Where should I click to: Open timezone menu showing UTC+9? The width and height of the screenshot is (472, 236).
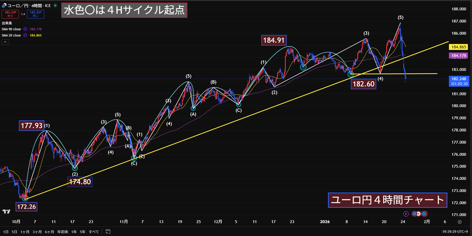coord(455,232)
